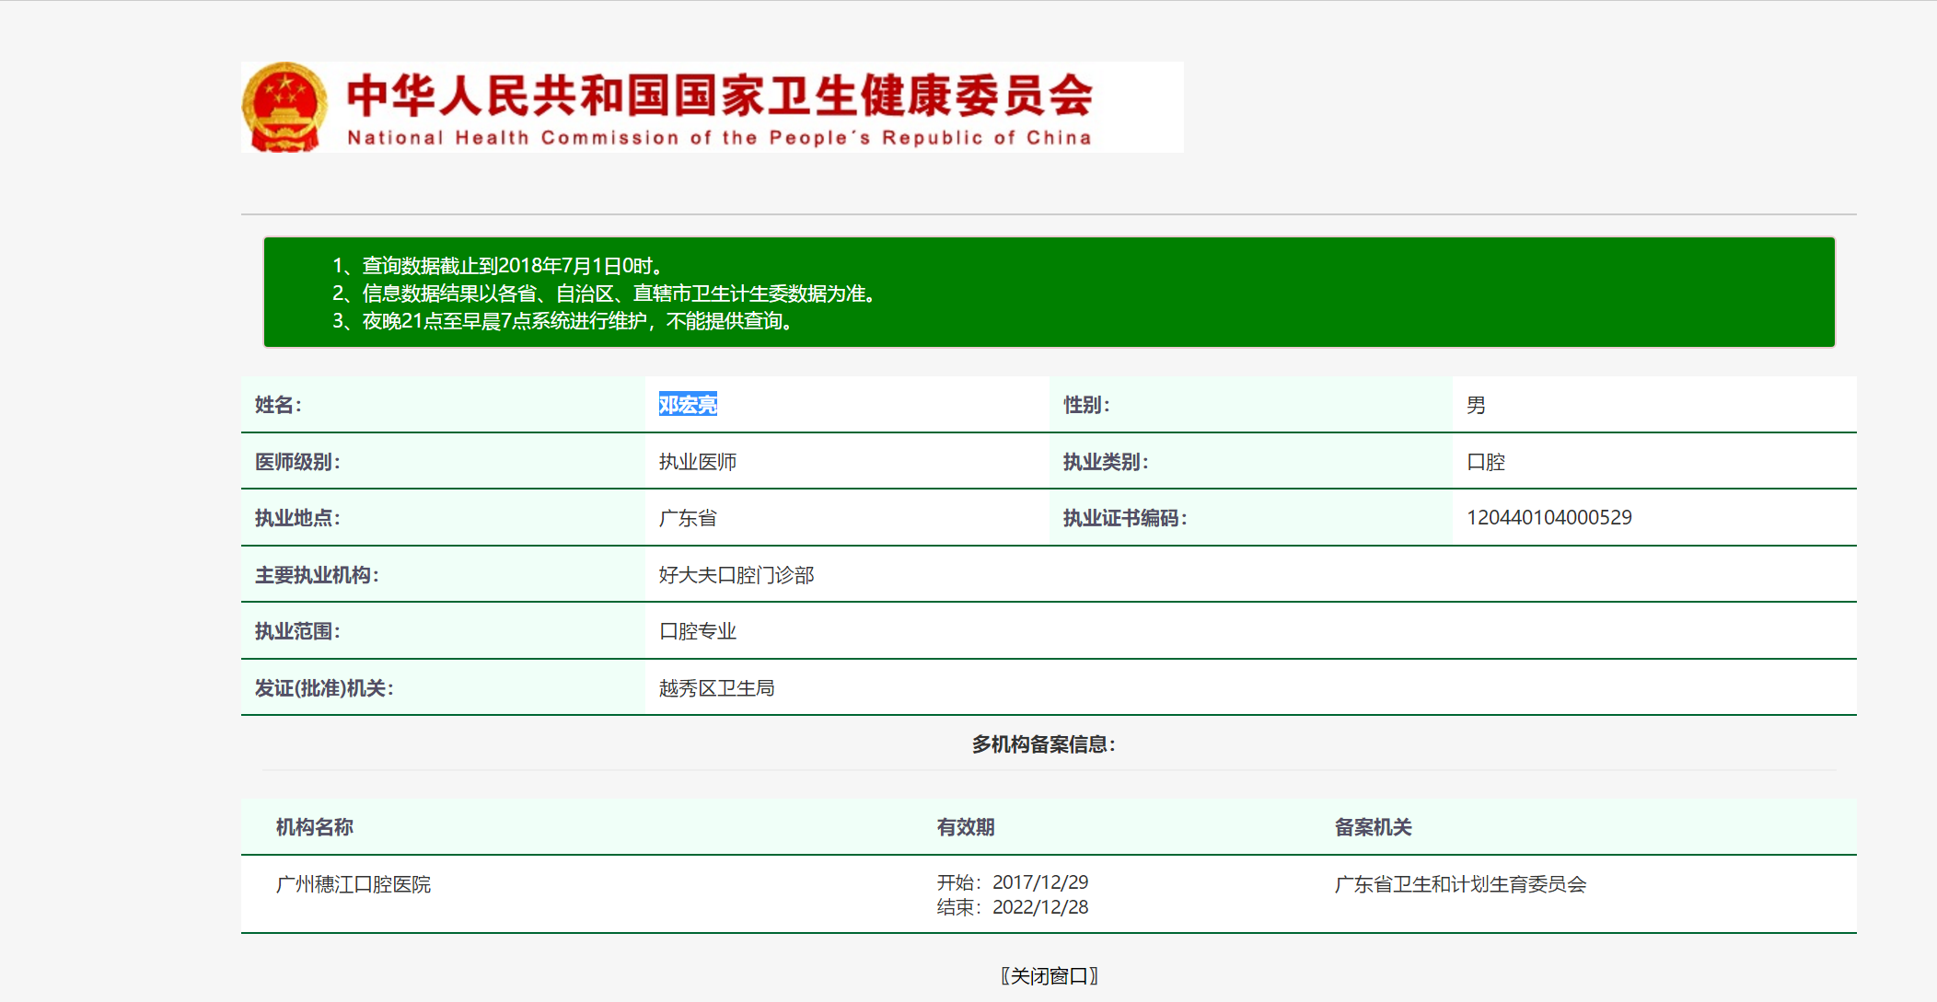The image size is (1937, 1002).
Task: Click the 机构名称 column header
Action: 315,827
